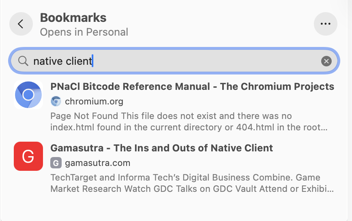This screenshot has height=221, width=352.
Task: Go back using the left chevron button
Action: click(21, 24)
